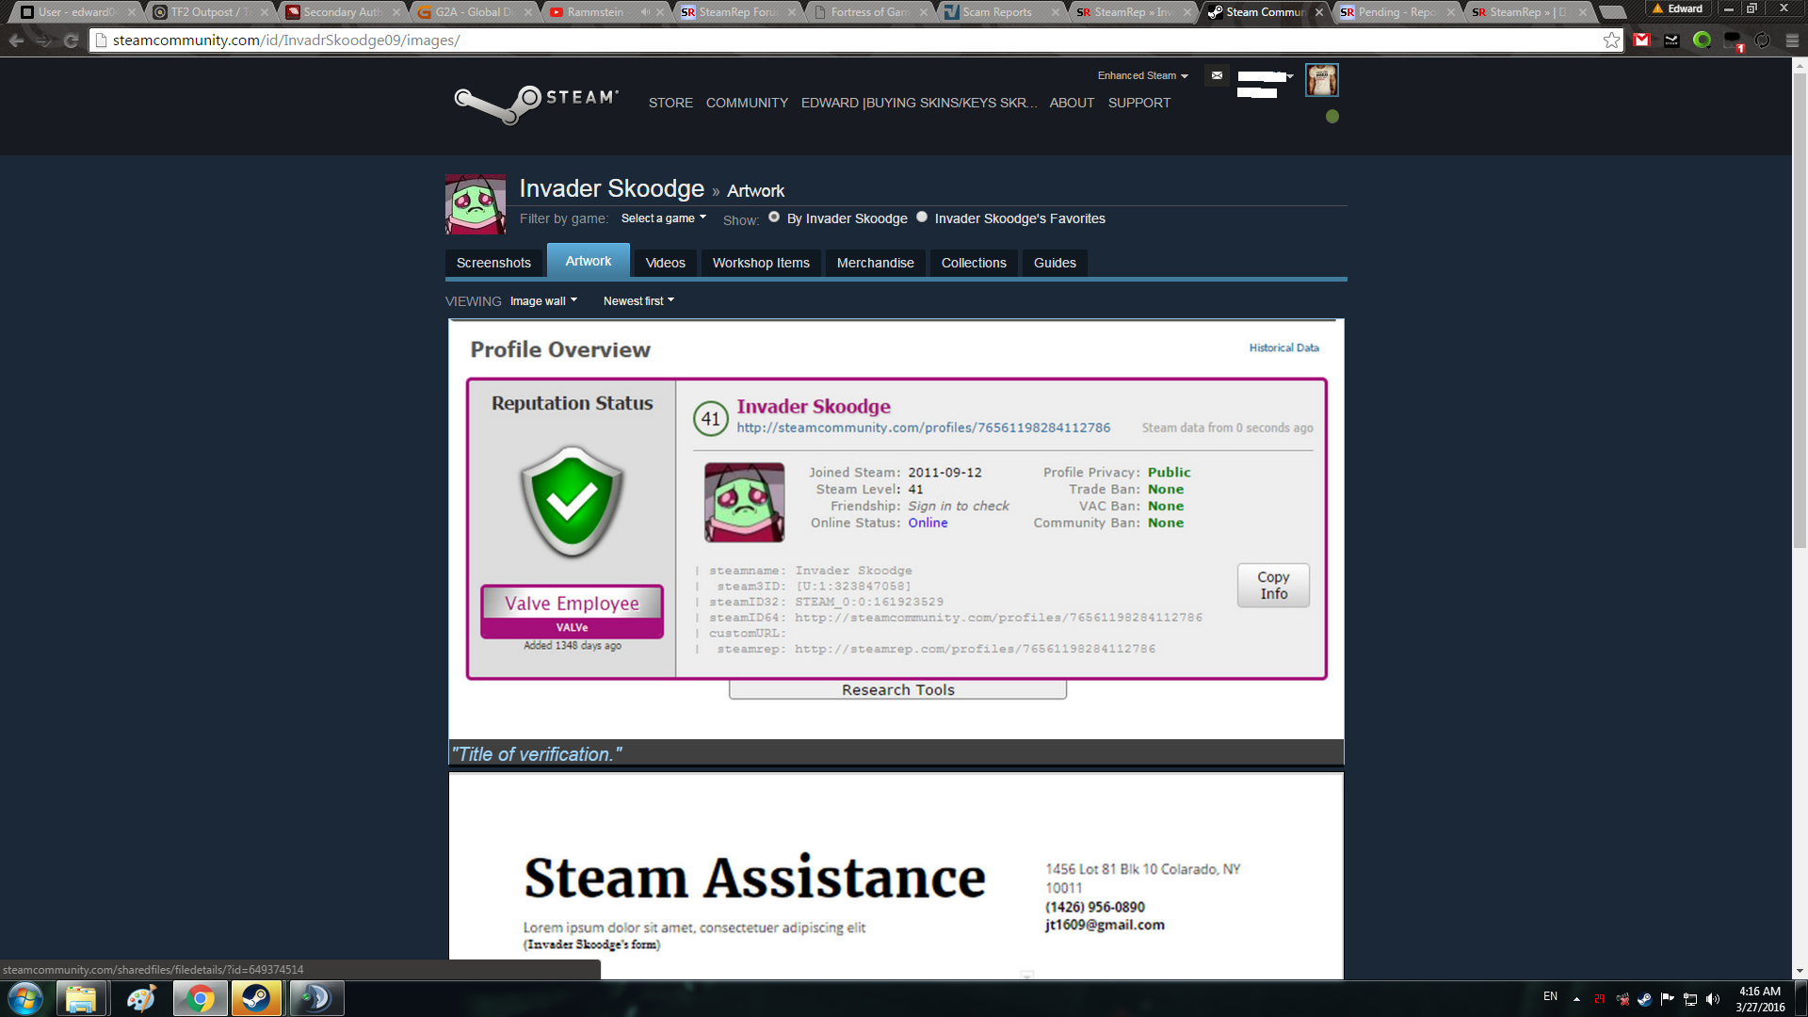Open the Steam inbox envelope icon
The image size is (1808, 1017).
point(1217,75)
